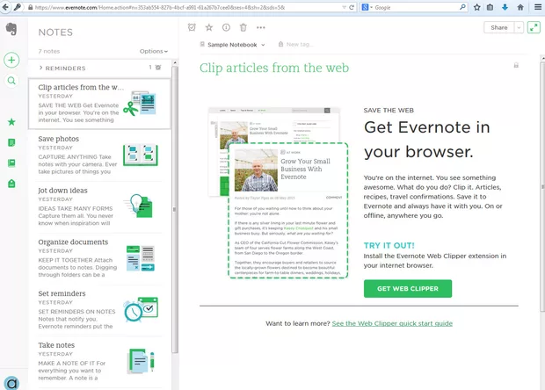Open more actions ellipsis menu

pyautogui.click(x=261, y=27)
